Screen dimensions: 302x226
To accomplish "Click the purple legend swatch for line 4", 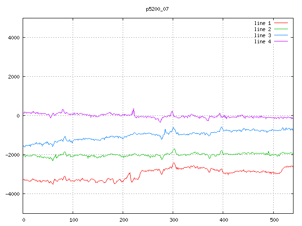I will click(281, 41).
